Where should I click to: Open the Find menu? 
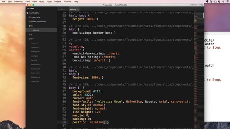pos(28,1)
